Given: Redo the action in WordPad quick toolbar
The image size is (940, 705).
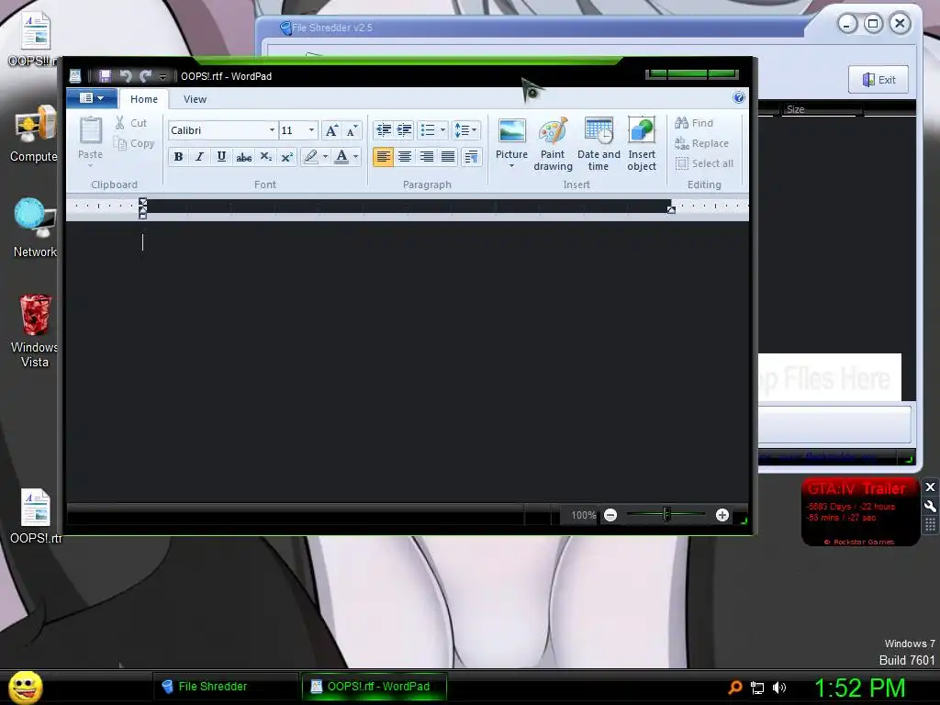Looking at the screenshot, I should pos(145,76).
